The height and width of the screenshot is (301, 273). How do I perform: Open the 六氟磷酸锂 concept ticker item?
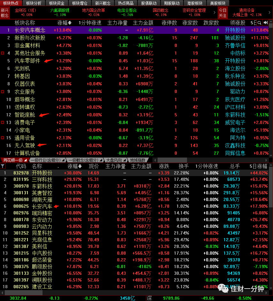[x=60, y=12]
